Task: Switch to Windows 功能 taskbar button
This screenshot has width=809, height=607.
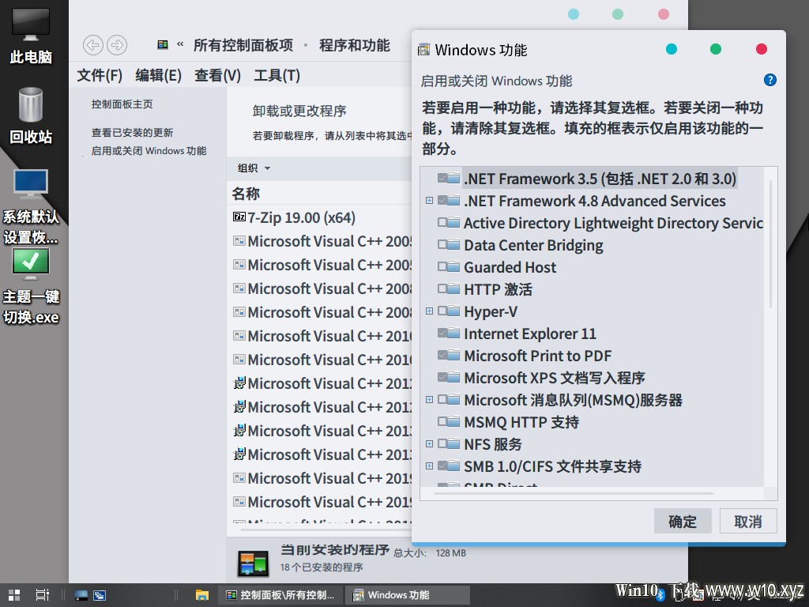Action: click(408, 595)
